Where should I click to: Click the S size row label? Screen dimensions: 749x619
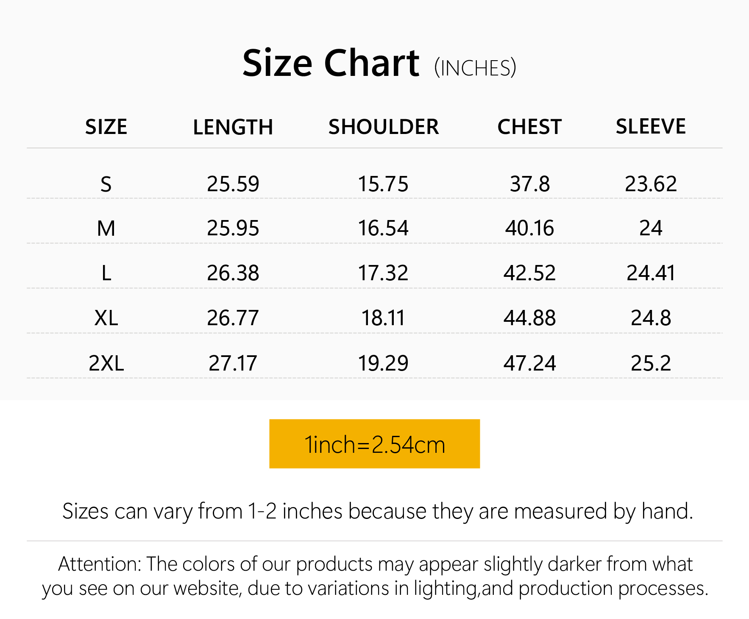coord(106,184)
